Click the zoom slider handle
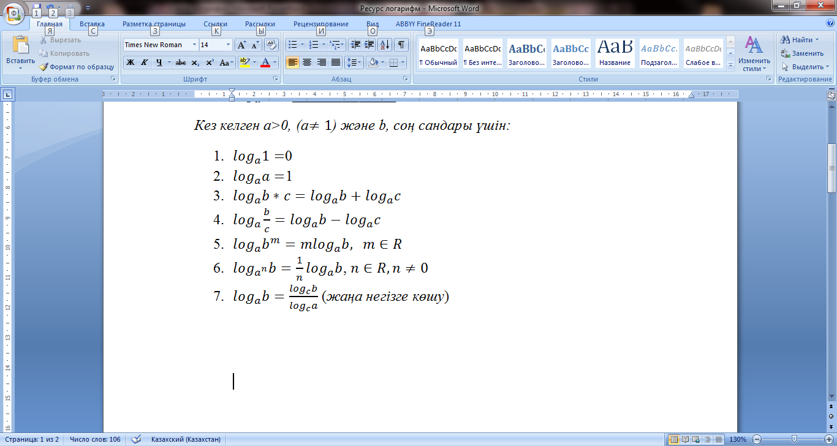The width and height of the screenshot is (837, 446). point(794,439)
